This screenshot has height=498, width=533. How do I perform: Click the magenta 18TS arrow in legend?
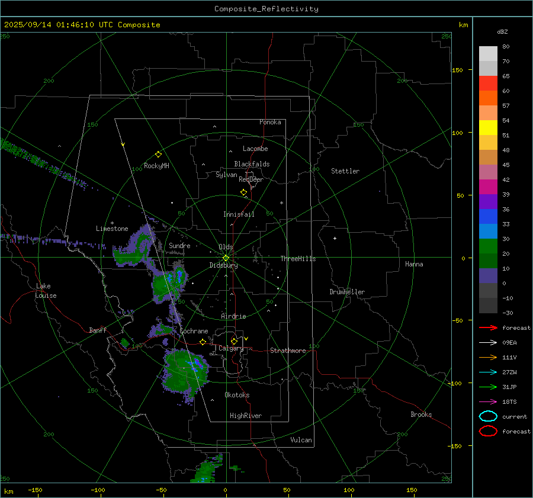(x=488, y=402)
